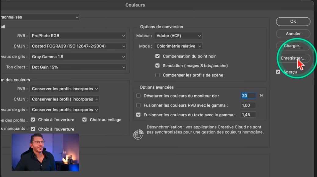Open the Gray Gamma 1.8 dropdown
Image resolution: width=317 pixels, height=177 pixels.
[x=78, y=57]
